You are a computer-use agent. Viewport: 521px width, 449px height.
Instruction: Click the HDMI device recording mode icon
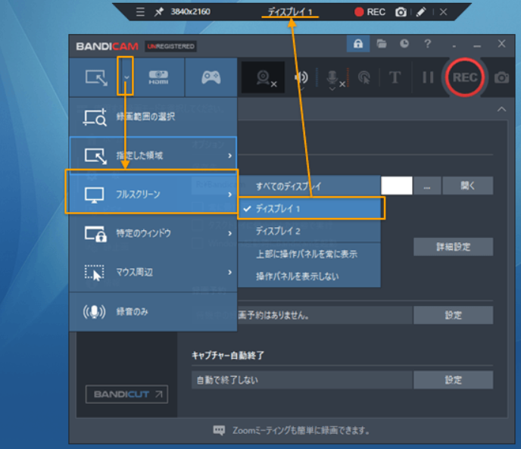158,77
